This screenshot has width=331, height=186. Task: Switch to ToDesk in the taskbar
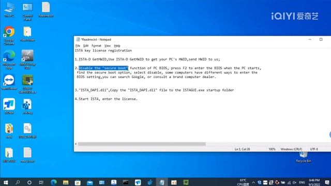point(138,182)
